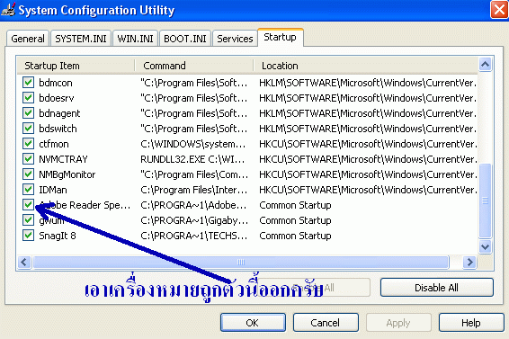Click the OK button
Screen dimensions: 509x339
coord(253,323)
